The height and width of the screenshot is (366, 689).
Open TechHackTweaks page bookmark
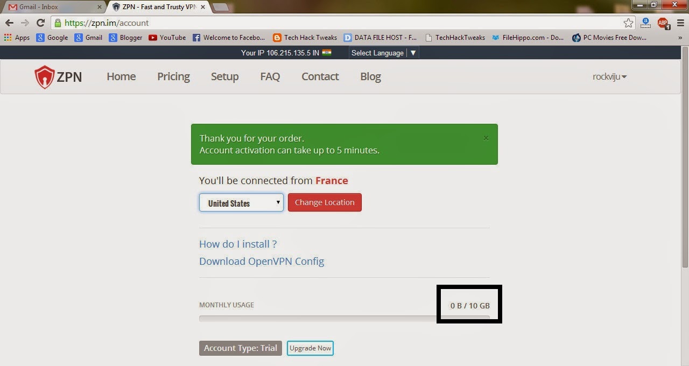(455, 38)
